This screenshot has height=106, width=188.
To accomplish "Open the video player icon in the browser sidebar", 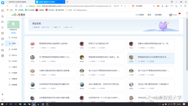I will [x=3, y=33].
